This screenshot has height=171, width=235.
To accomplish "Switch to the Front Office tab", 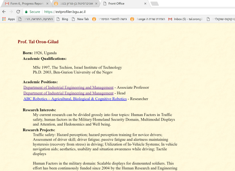I will tap(121, 4).
